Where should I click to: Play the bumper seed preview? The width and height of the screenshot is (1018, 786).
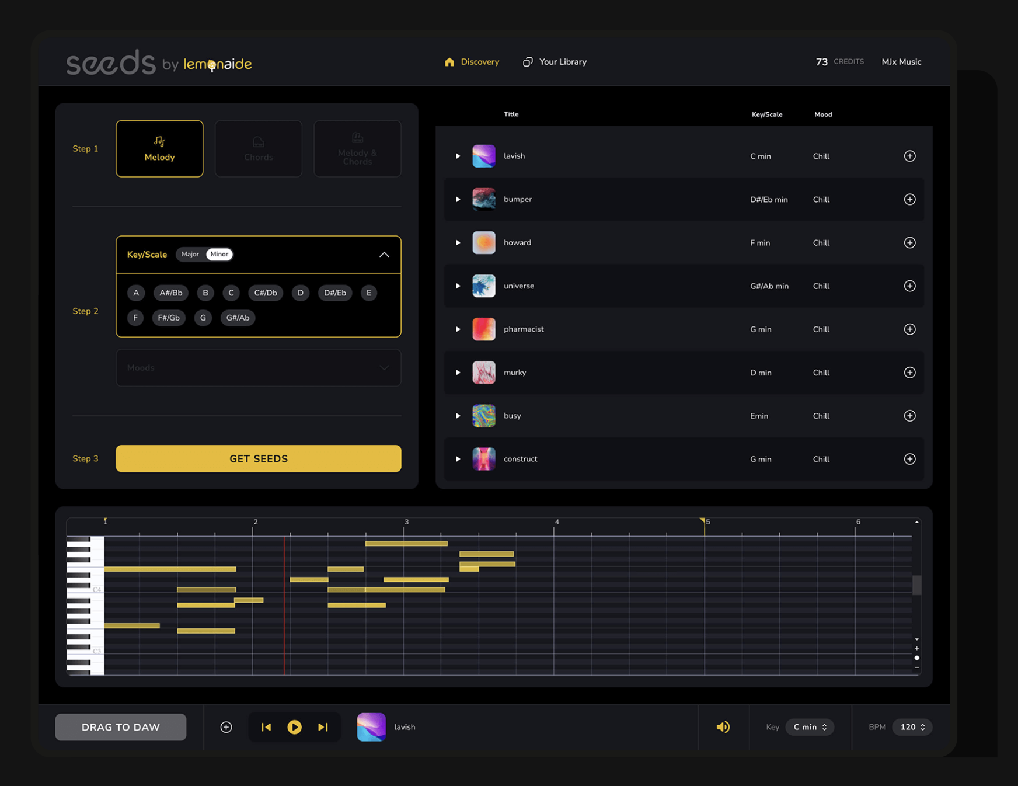[x=458, y=199]
